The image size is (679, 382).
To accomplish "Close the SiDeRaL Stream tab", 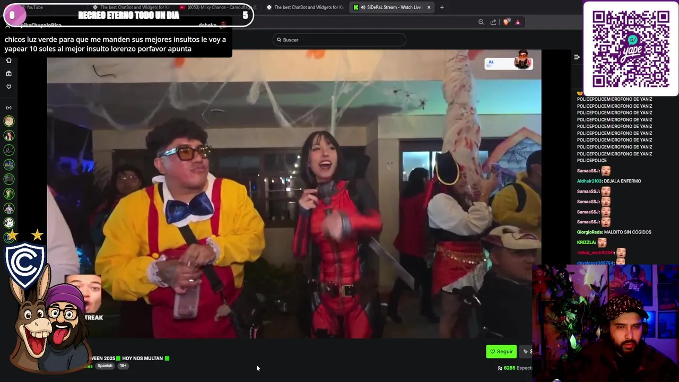I will tap(429, 7).
